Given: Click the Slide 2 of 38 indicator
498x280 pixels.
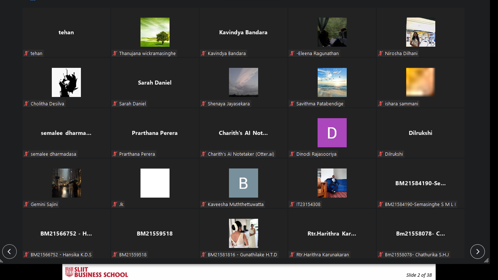Looking at the screenshot, I should (x=419, y=275).
